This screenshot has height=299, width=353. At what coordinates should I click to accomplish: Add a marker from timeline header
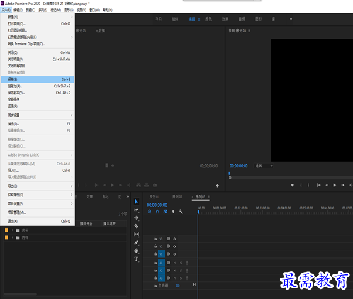coord(173,212)
